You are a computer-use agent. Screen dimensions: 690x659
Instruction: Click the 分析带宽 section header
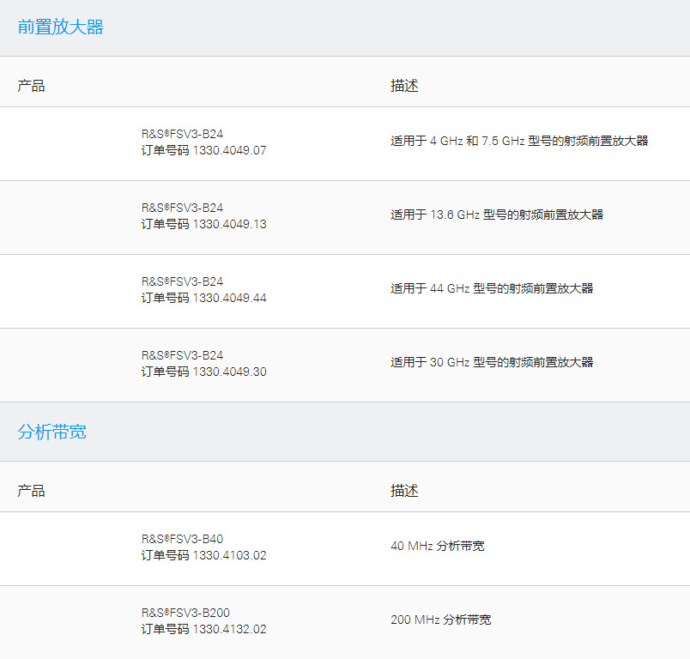click(x=52, y=432)
